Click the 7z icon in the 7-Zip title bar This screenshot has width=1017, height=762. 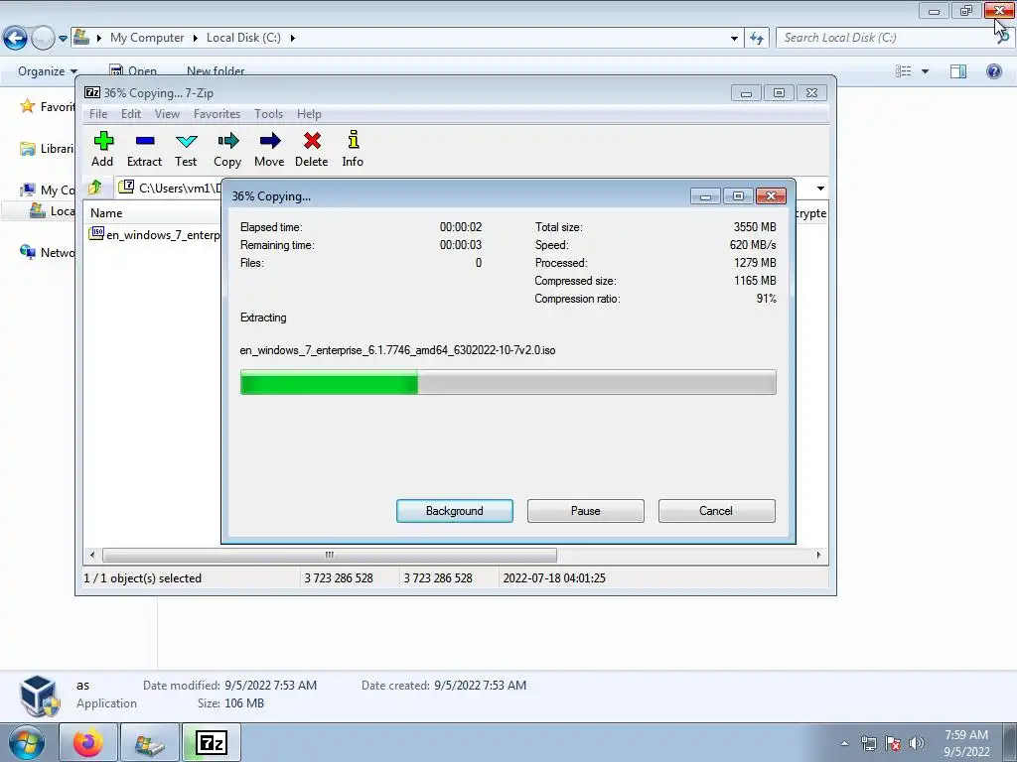tap(92, 92)
